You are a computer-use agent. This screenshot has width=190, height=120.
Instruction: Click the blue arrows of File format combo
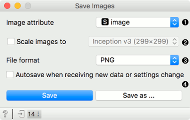point(174,60)
